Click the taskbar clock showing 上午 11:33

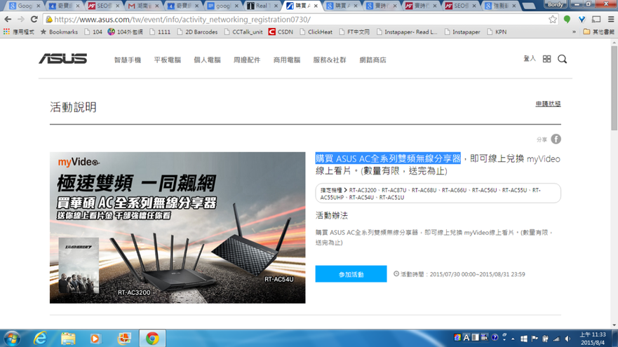click(592, 339)
